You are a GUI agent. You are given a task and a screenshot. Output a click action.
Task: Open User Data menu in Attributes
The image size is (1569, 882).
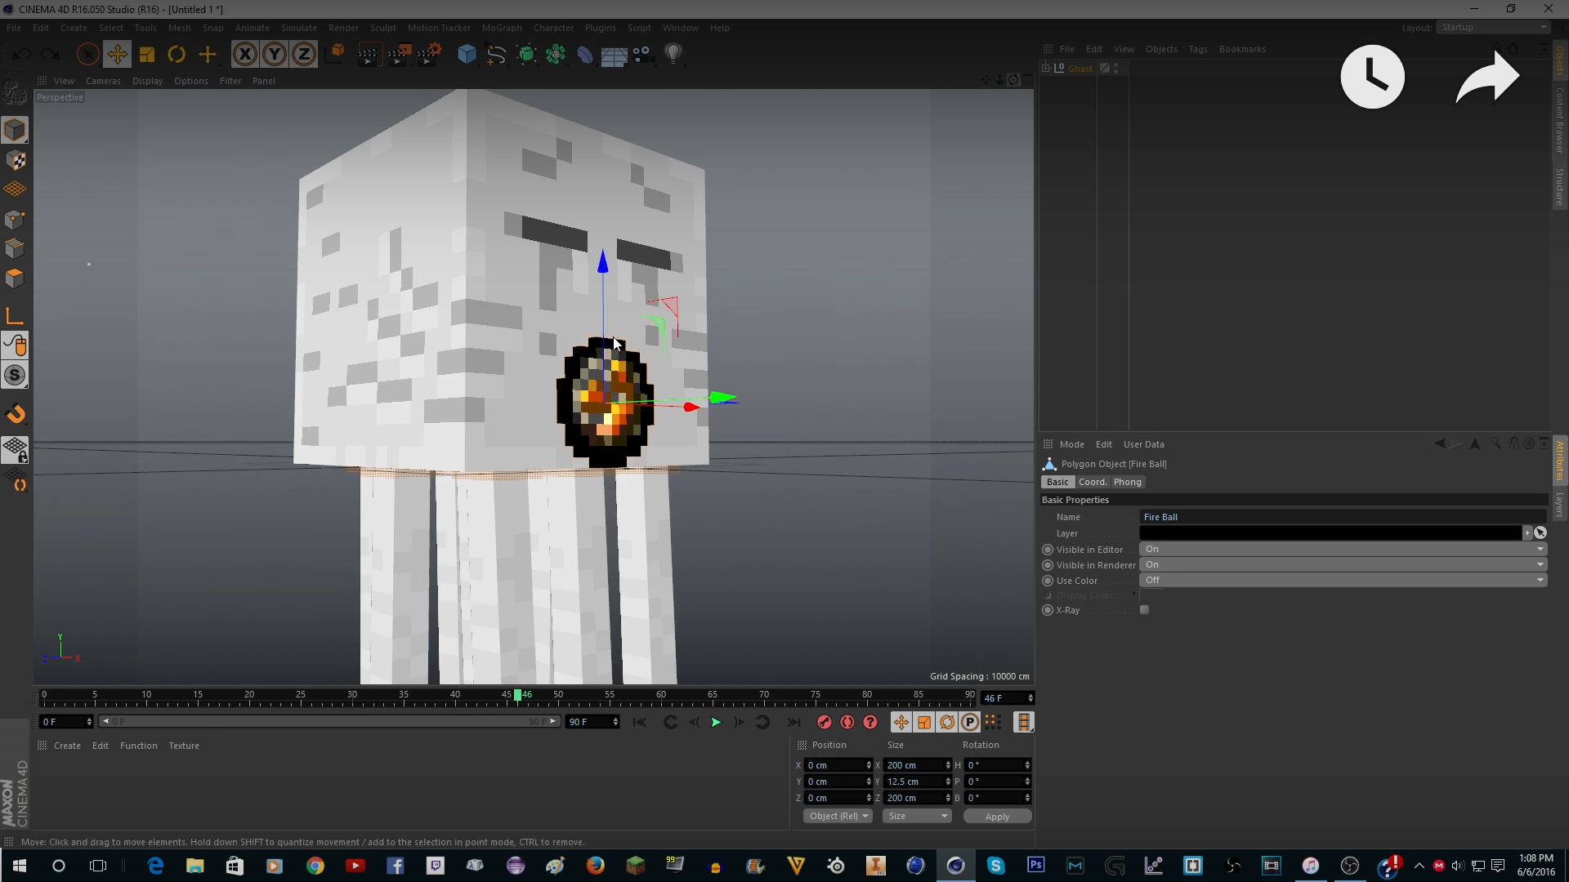pos(1143,444)
